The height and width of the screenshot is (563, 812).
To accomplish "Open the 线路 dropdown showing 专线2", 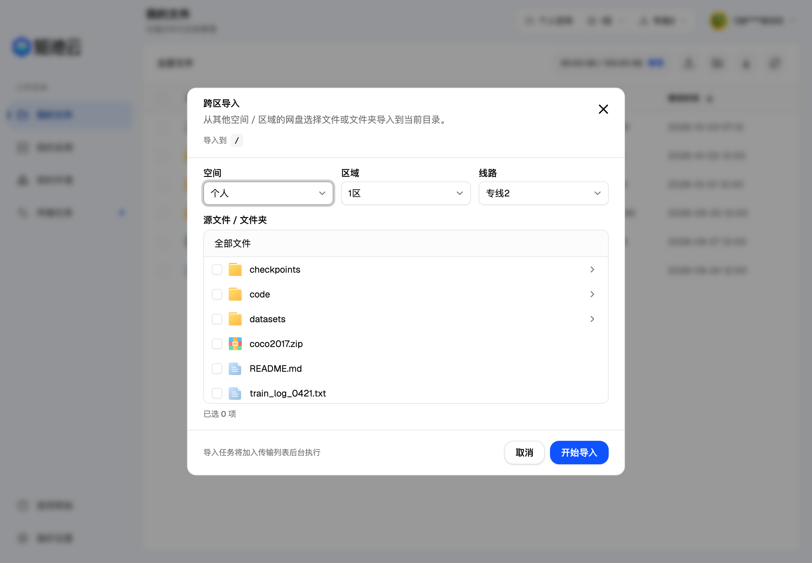I will [x=543, y=193].
